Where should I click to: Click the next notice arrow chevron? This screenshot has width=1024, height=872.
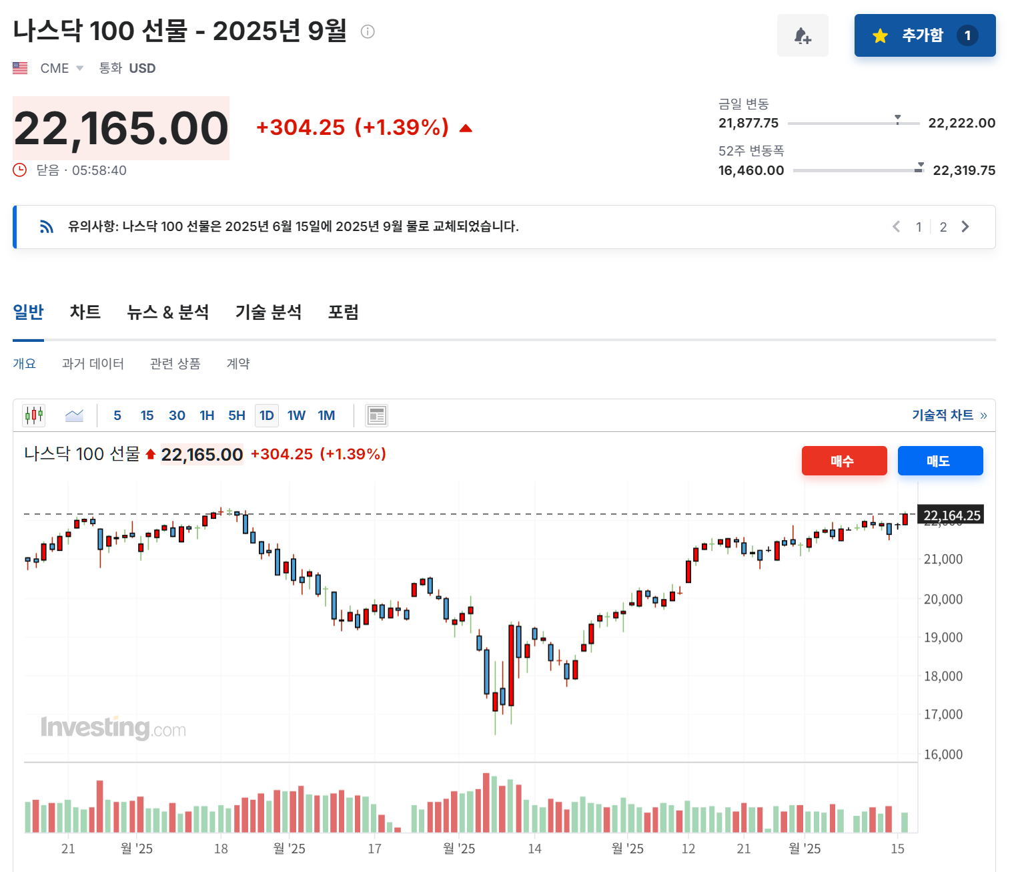(965, 226)
